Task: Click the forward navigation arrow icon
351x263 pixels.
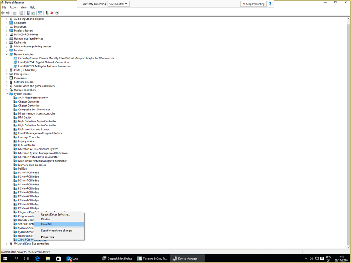Action: [8, 13]
